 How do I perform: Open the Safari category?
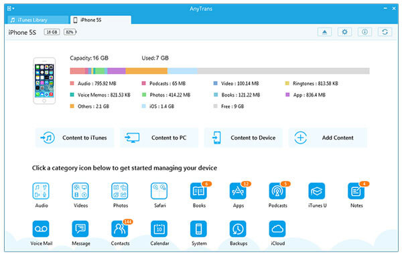point(159,191)
